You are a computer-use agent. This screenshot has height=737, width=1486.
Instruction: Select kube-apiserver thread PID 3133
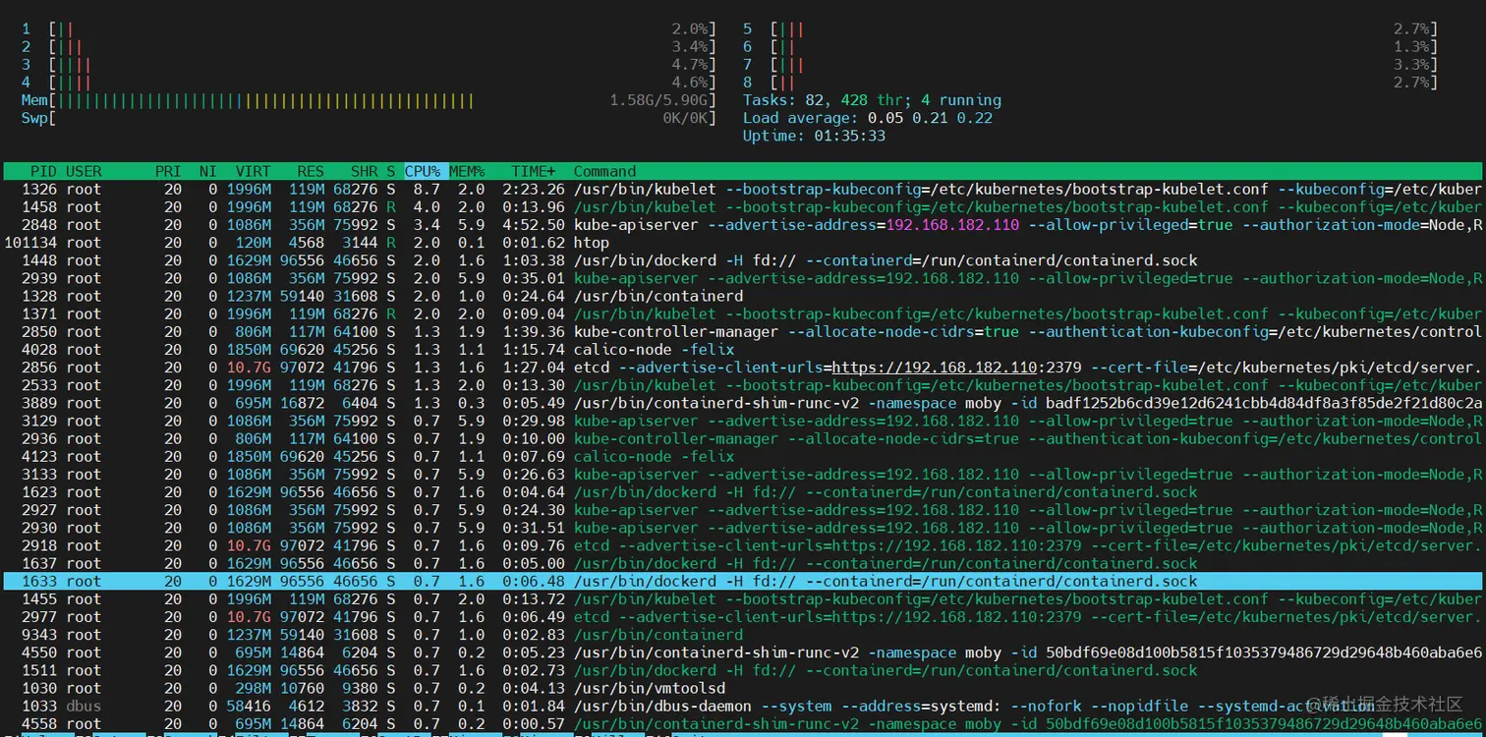[743, 474]
